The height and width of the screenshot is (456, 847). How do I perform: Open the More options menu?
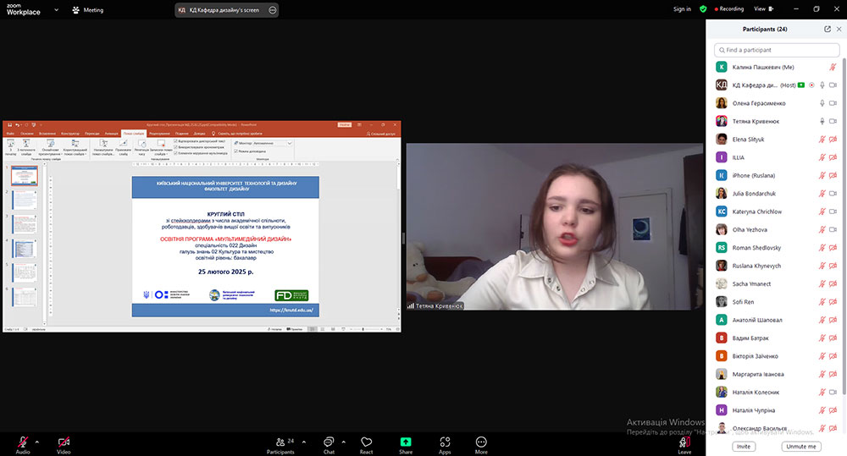click(481, 445)
